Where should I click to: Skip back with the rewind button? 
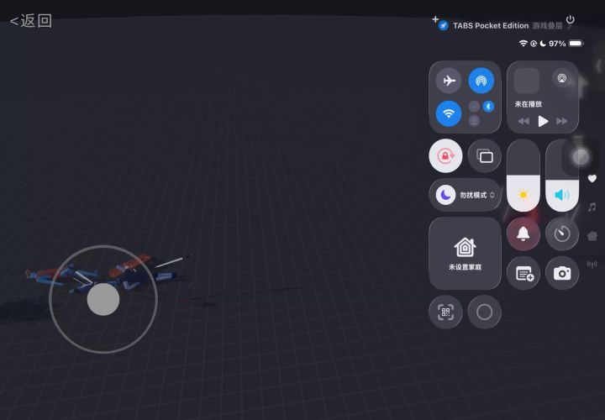click(523, 121)
